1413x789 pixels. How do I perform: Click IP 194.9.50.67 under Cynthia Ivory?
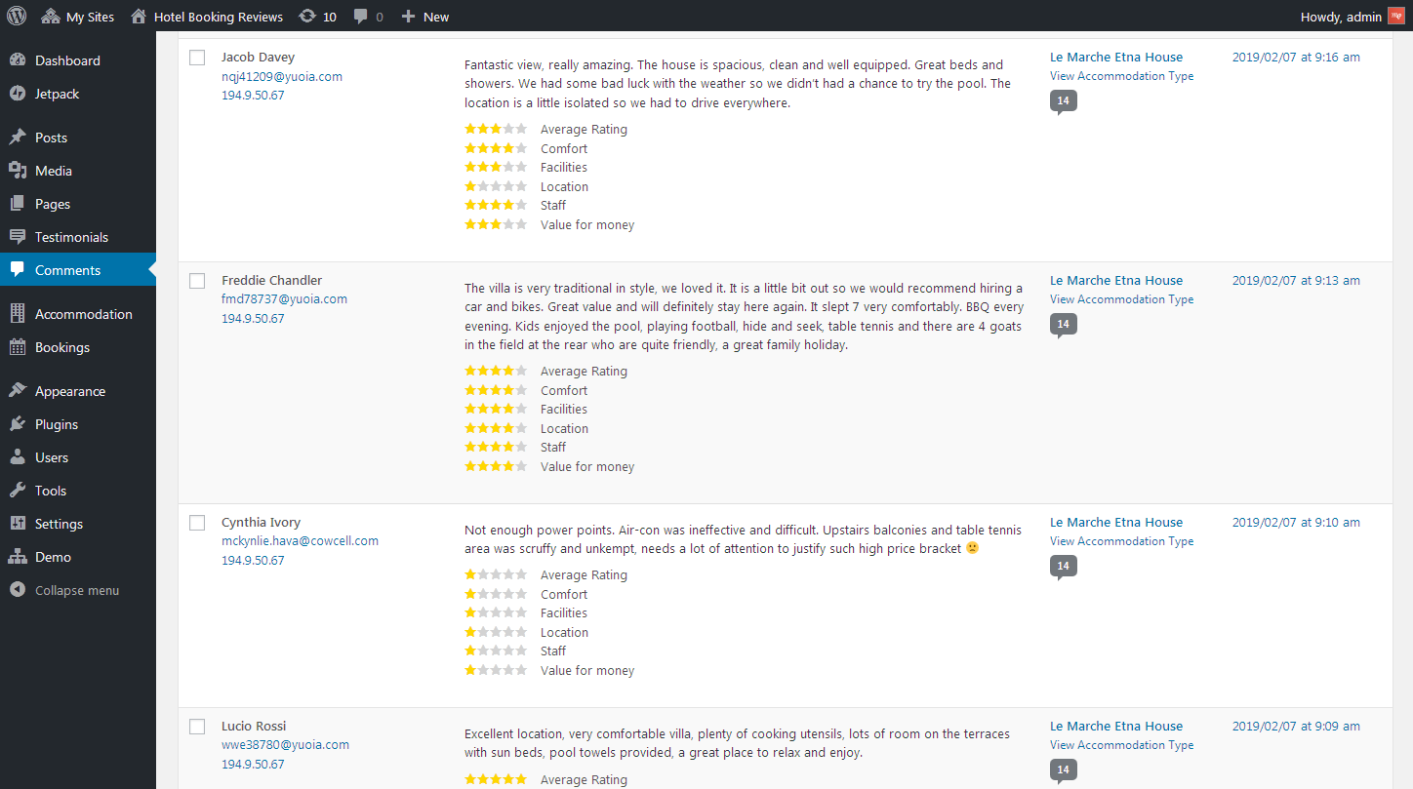coord(253,561)
